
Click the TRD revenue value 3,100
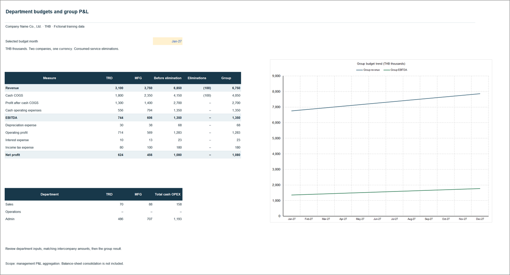point(119,88)
